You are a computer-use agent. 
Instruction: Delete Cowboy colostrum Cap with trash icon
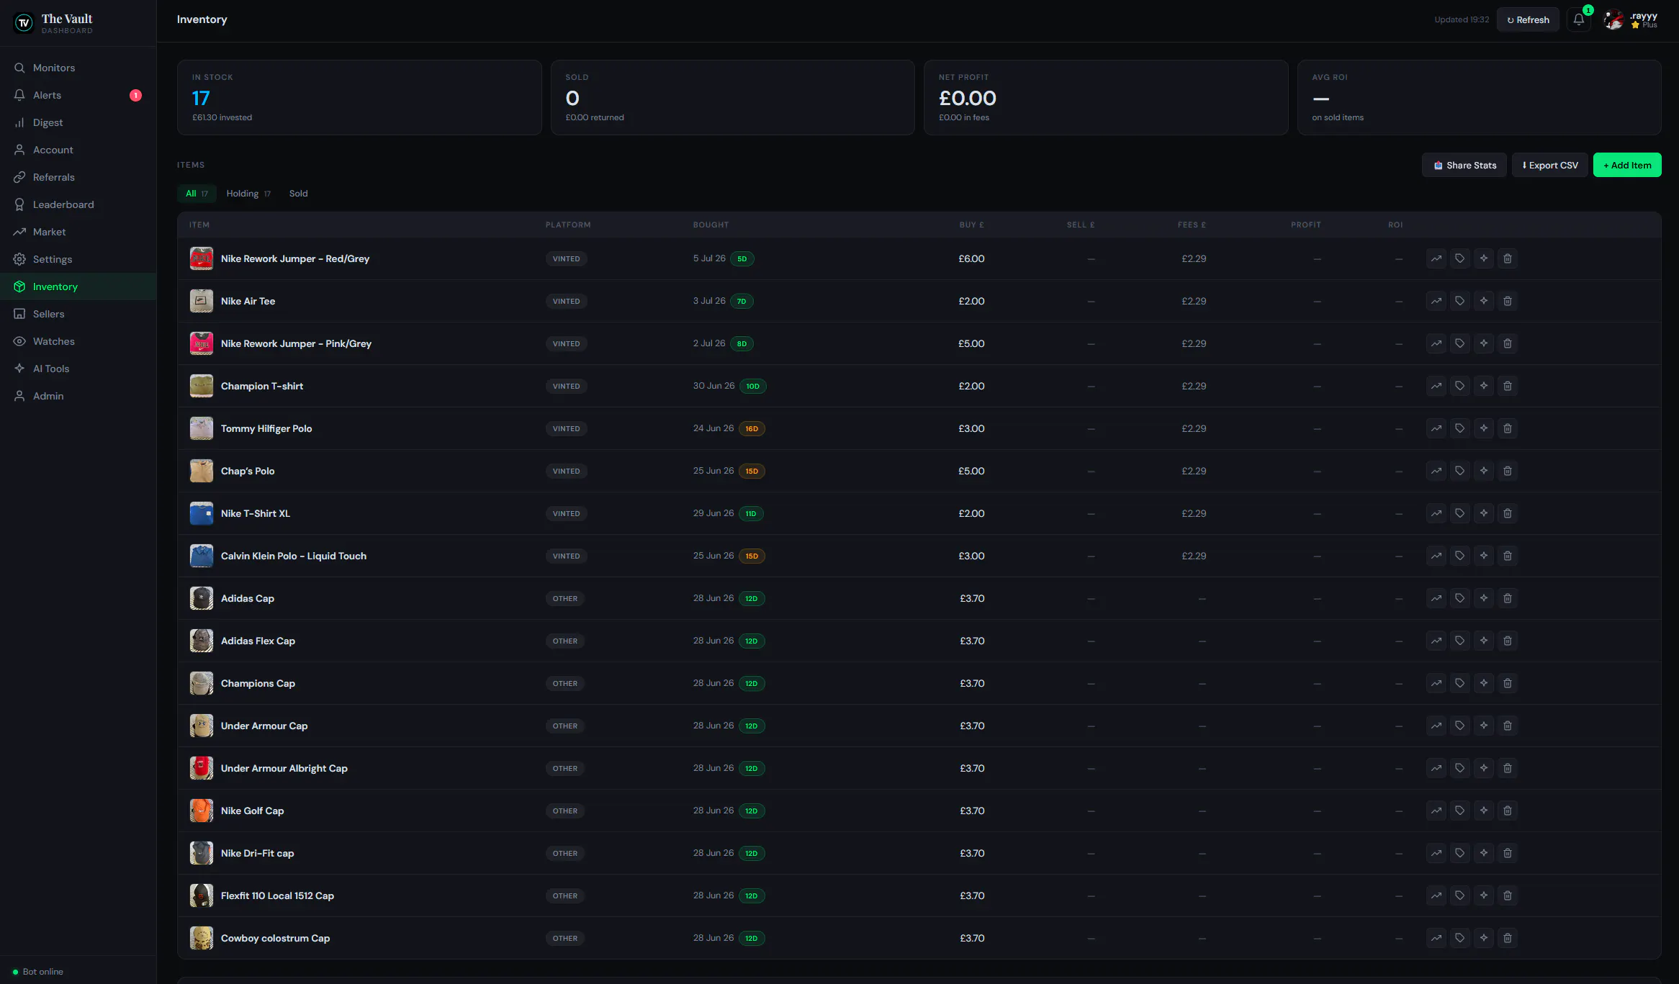click(1507, 938)
